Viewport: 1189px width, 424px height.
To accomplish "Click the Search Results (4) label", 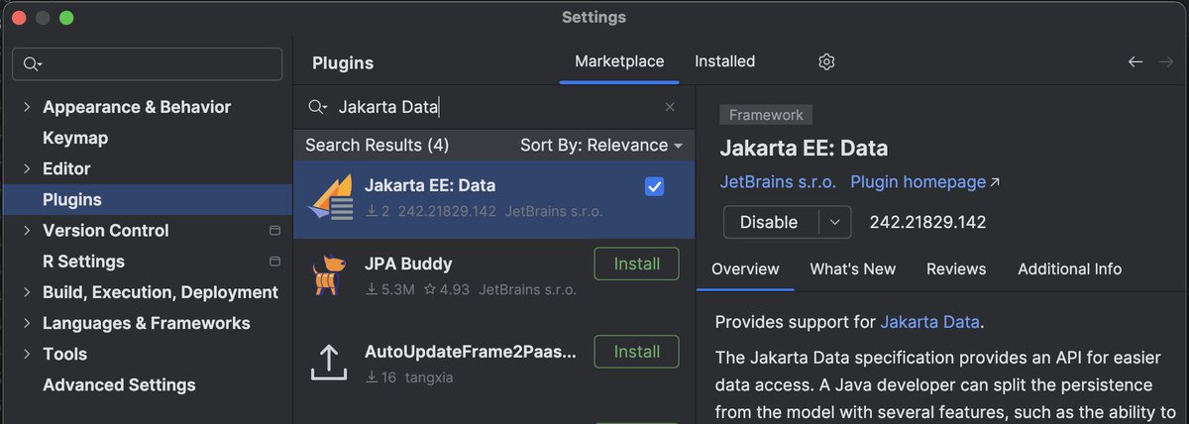I will 377,145.
